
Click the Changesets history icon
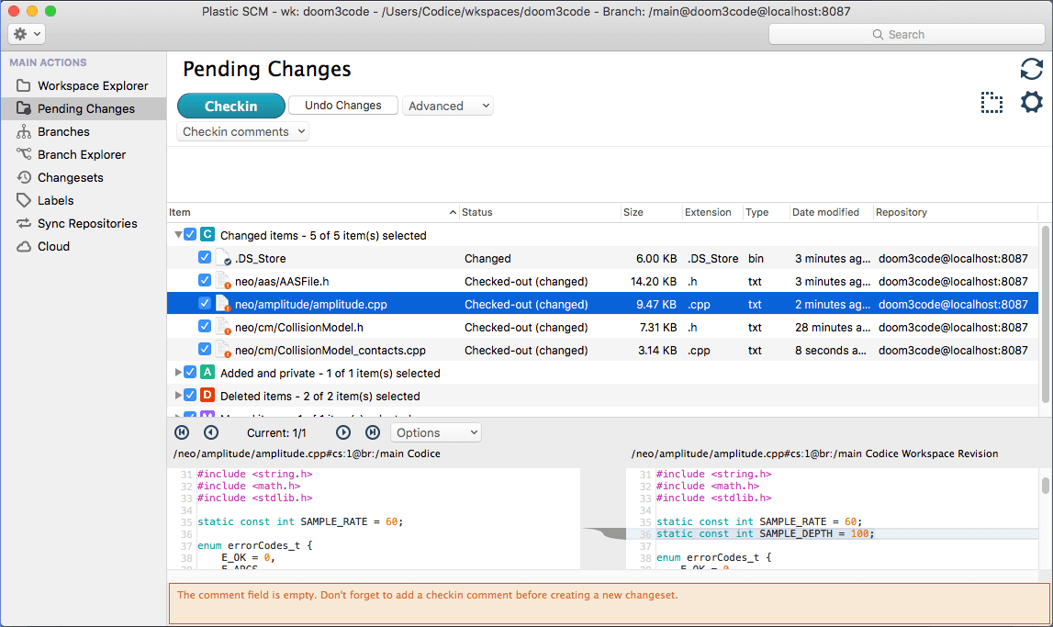tap(24, 177)
